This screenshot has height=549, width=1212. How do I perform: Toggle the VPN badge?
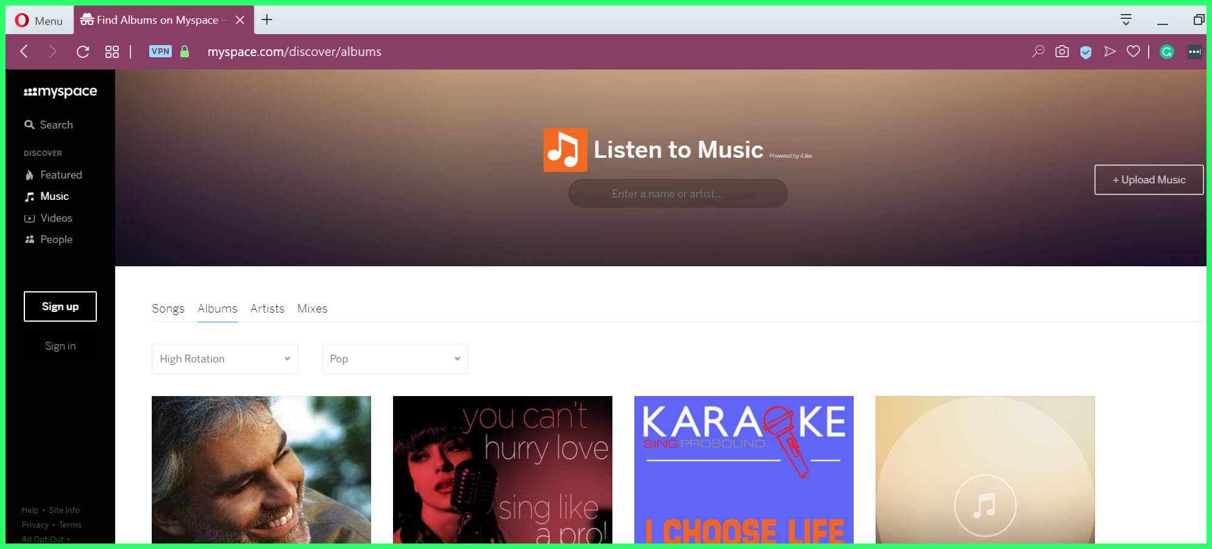[x=160, y=51]
